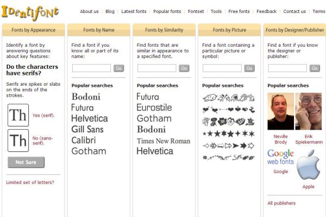Go to the Free fonts page
Viewport: 326px width, 217px height.
click(239, 11)
